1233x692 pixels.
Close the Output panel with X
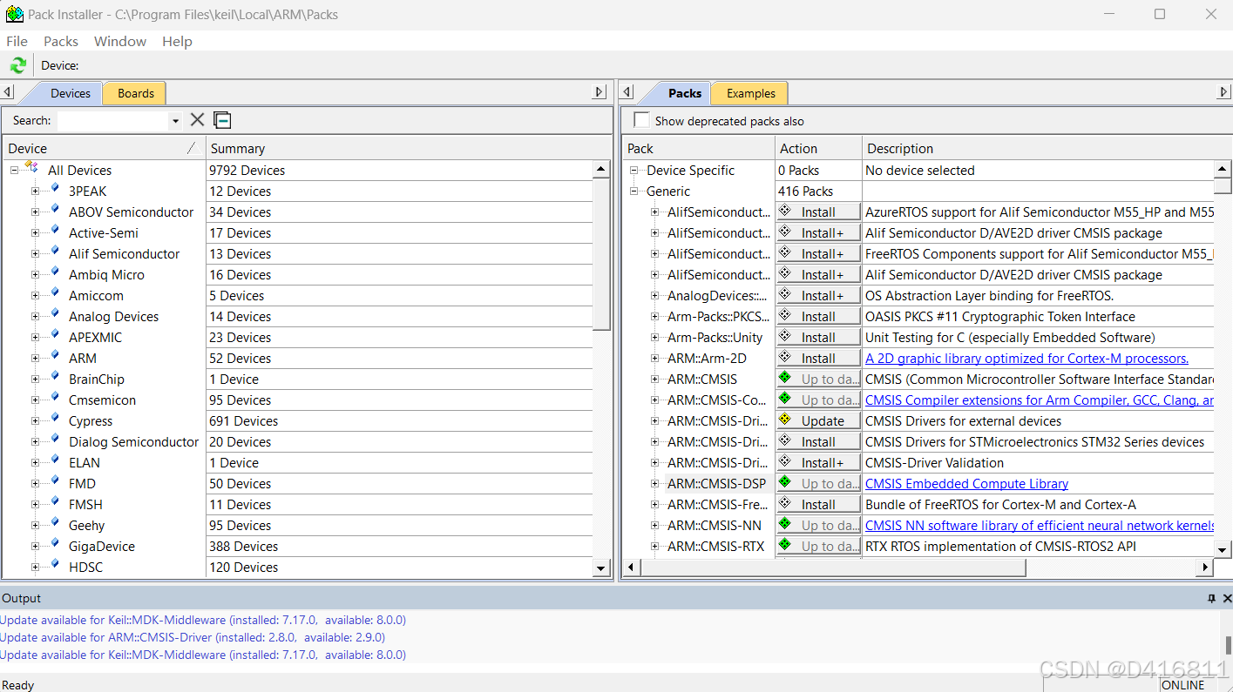tap(1227, 598)
